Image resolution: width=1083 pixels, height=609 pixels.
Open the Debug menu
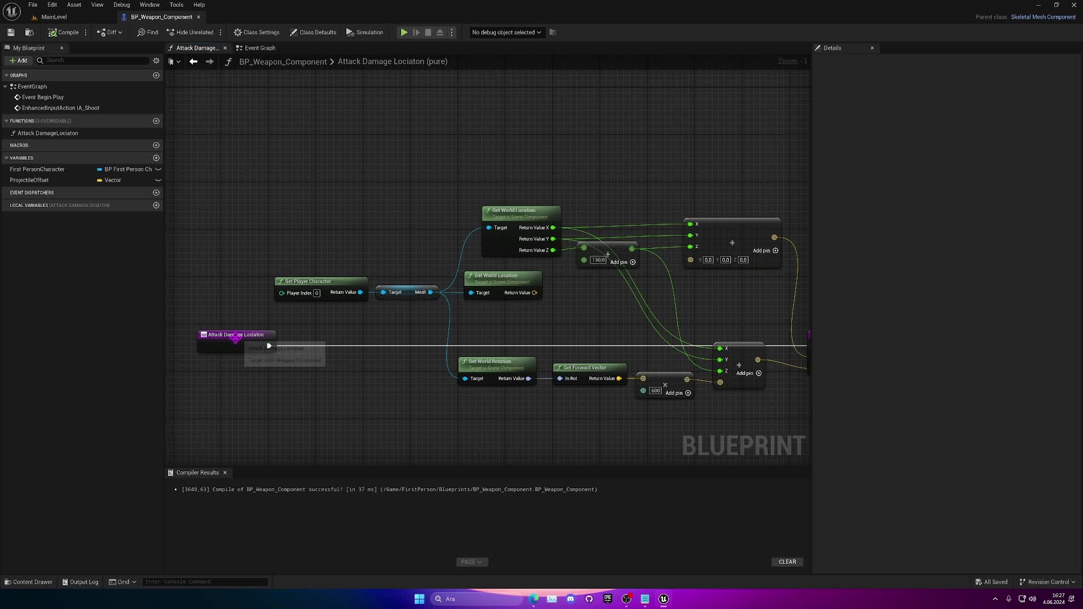point(121,5)
